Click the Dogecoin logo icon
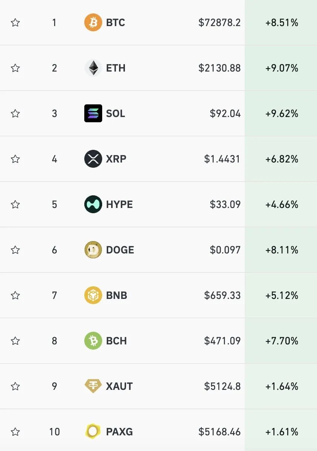 click(x=93, y=250)
